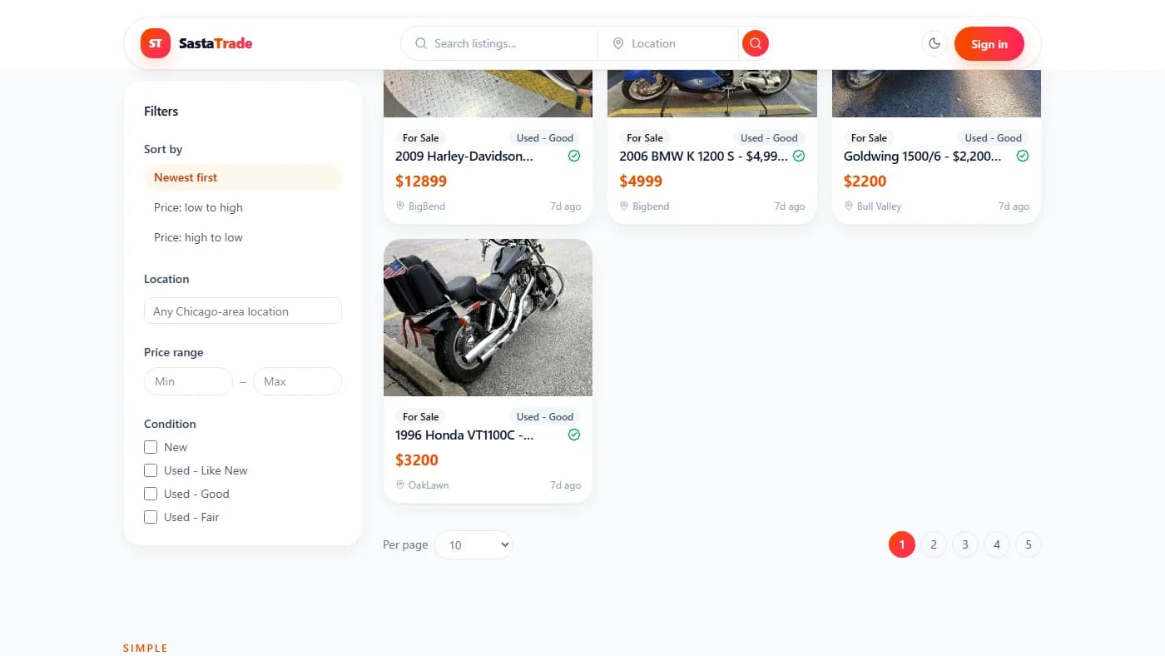Screen dimensions: 1165x656
Task: Click verified checkmark on Harley-Davidson listing
Action: [574, 156]
